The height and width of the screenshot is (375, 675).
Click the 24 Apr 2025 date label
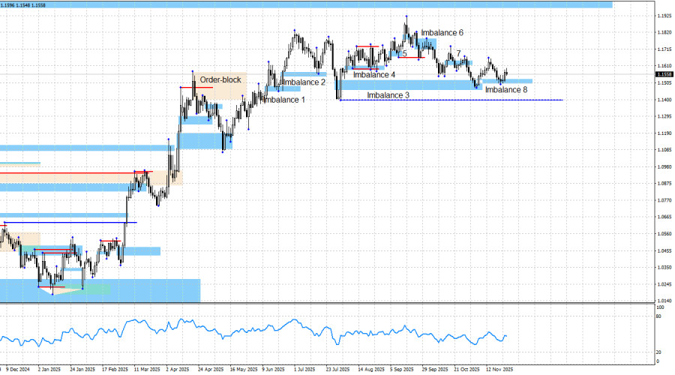tap(211, 370)
